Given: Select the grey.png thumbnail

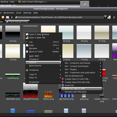Looking at the screenshot, I should (84, 96).
